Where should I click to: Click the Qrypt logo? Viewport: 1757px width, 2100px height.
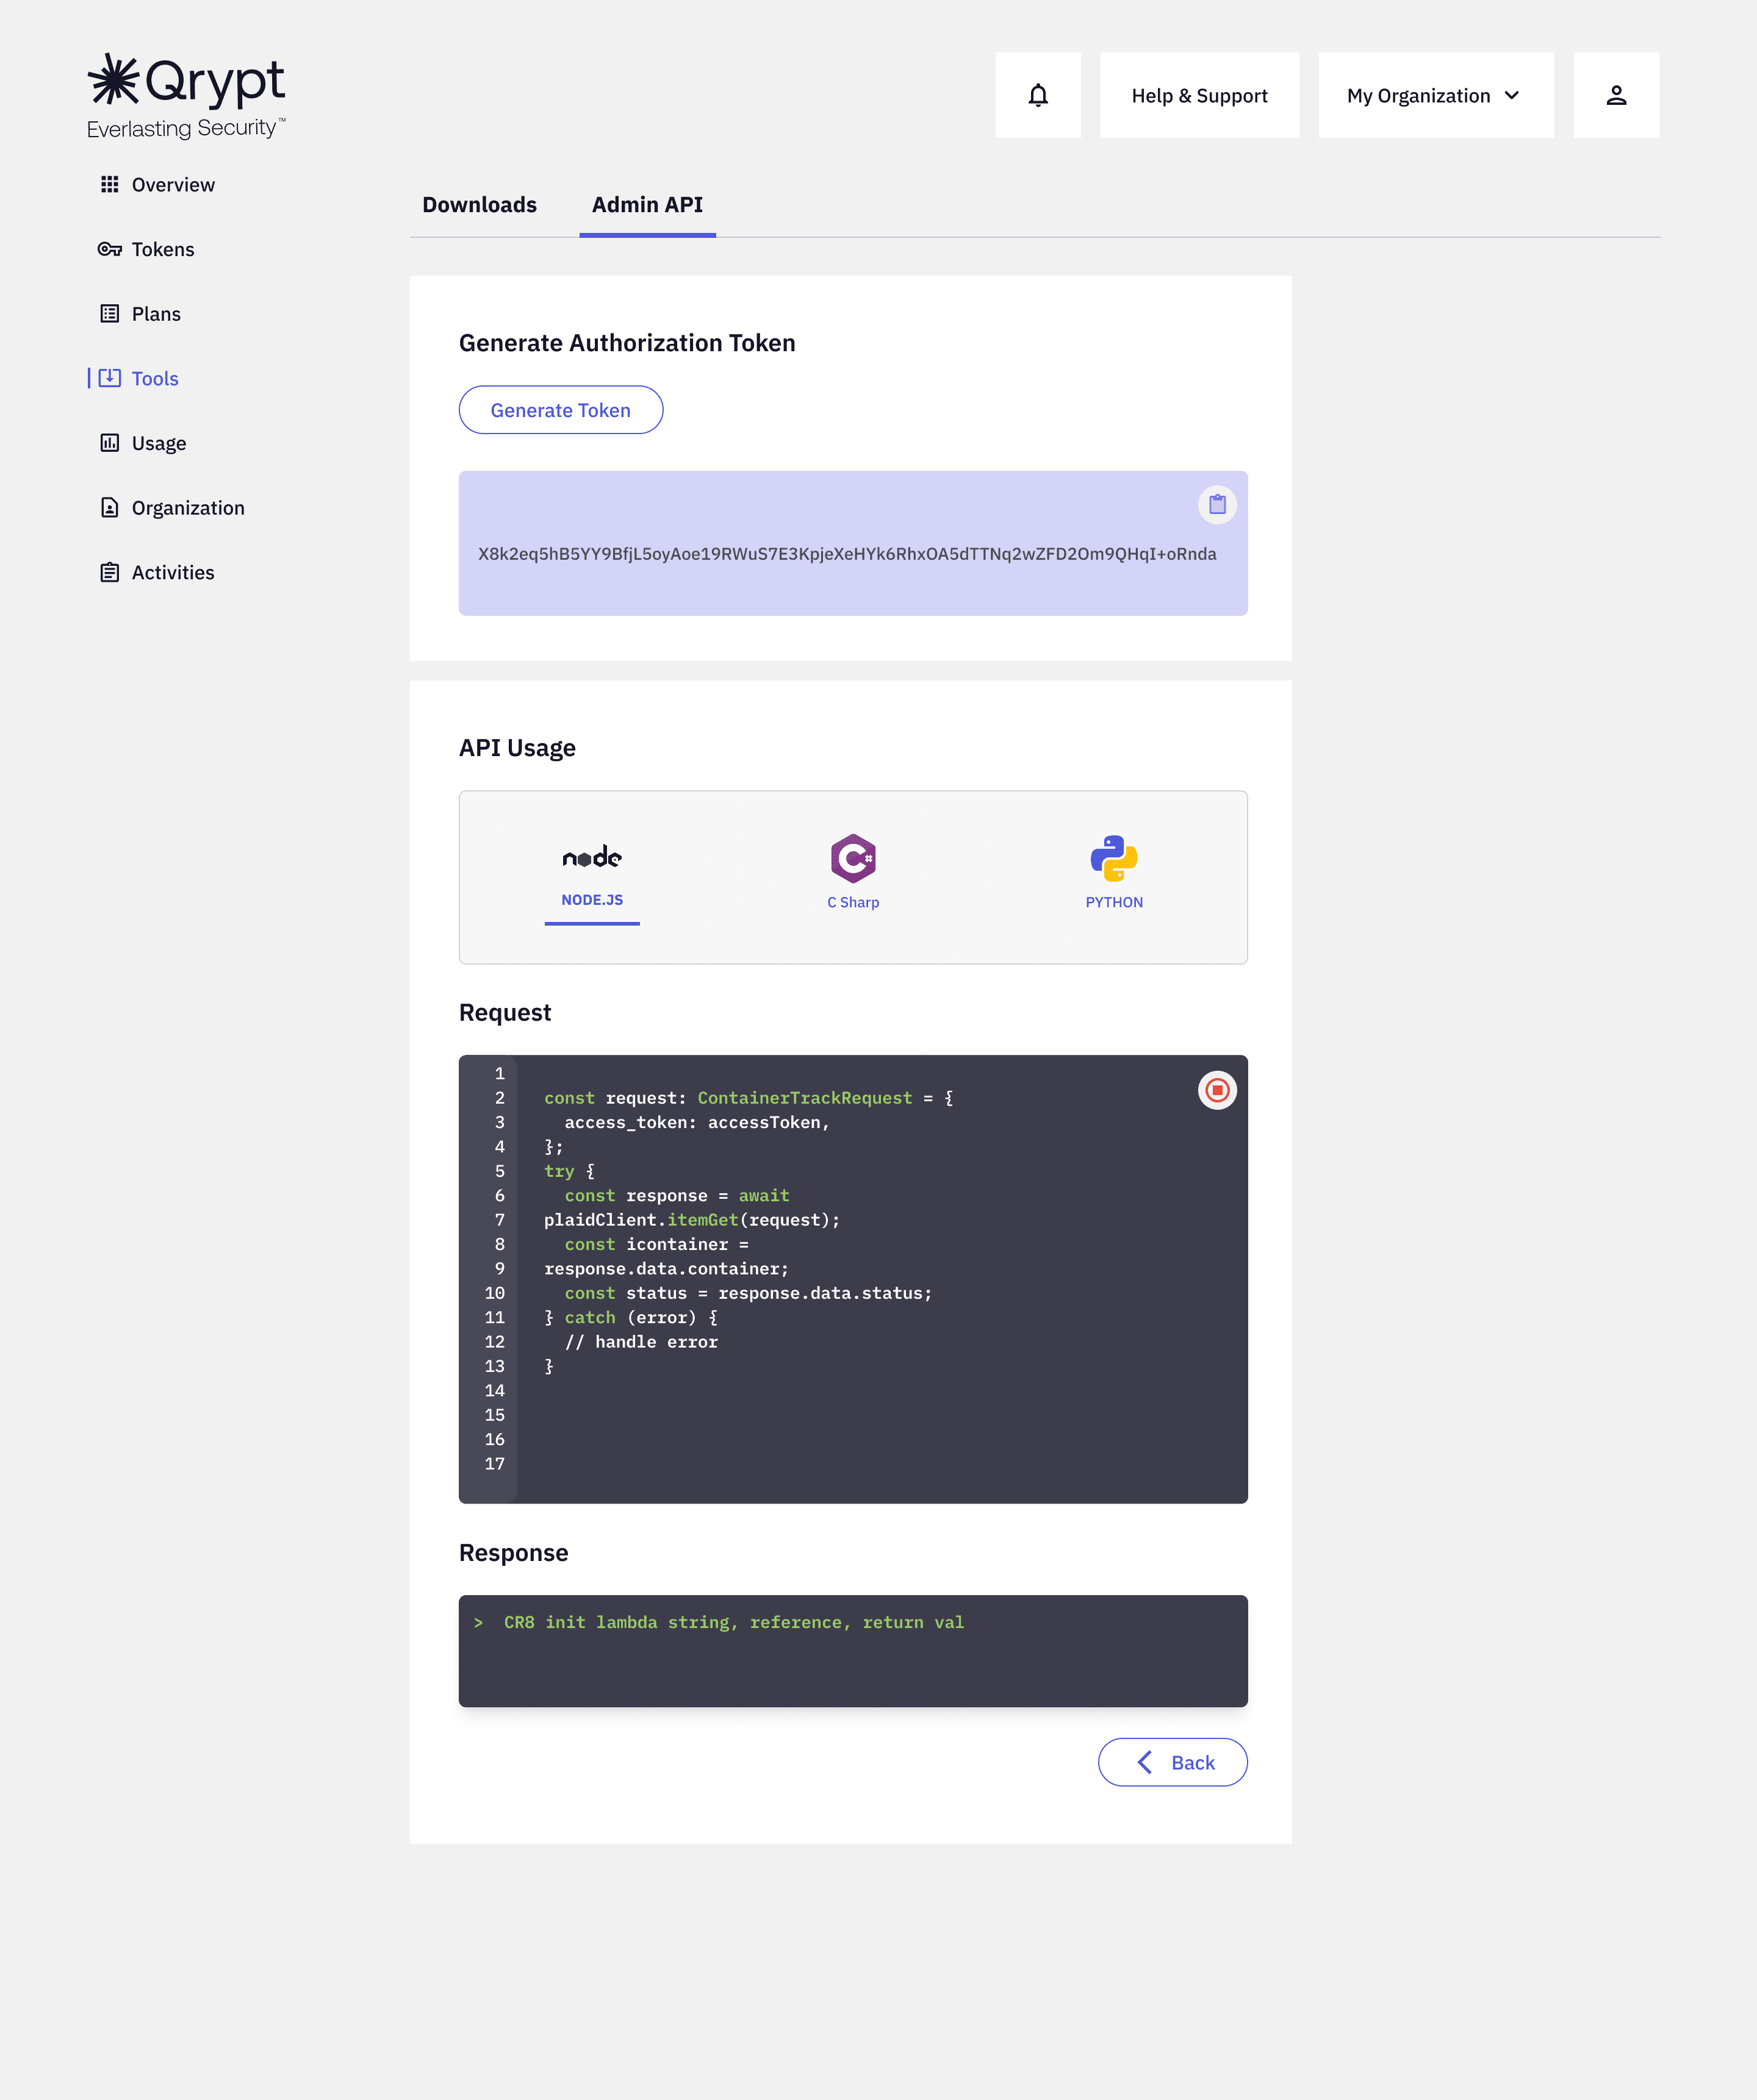pos(186,95)
